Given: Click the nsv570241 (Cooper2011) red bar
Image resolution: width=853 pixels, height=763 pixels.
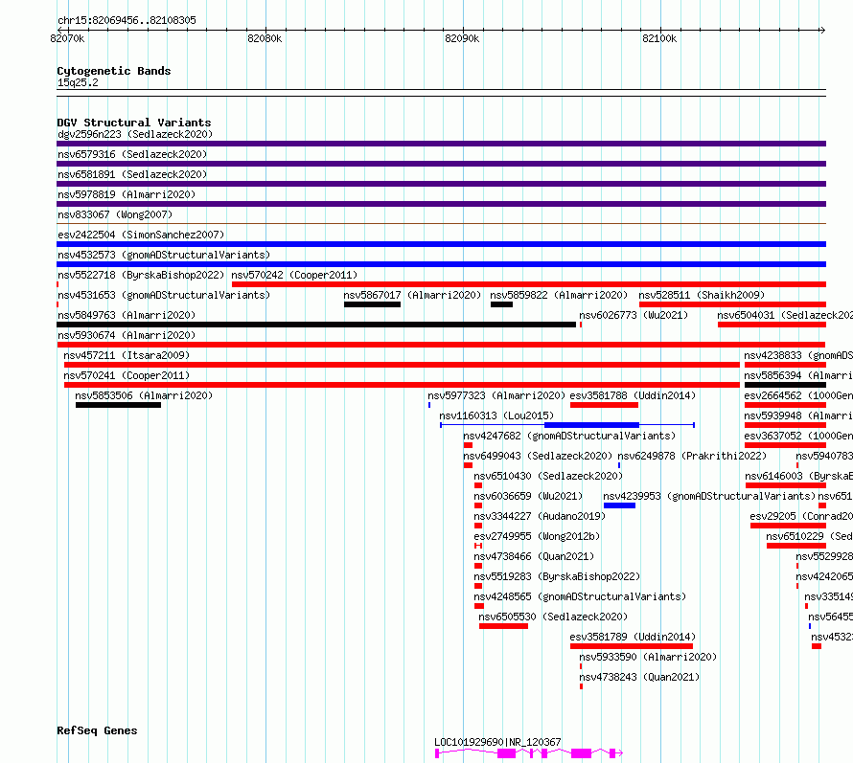Looking at the screenshot, I should point(402,385).
